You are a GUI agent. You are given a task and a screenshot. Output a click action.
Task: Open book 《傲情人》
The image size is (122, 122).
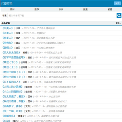click(x=7, y=48)
